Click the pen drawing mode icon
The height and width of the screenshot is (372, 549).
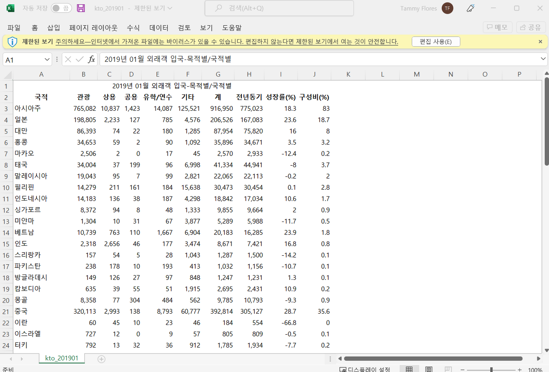[471, 8]
